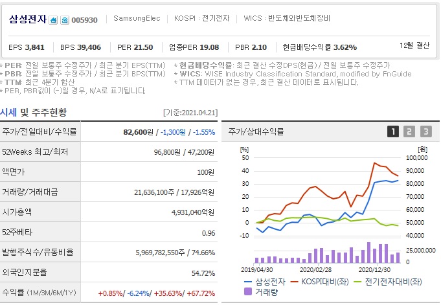Select PER value 21.50
Viewport: 441px width, 305px height.
point(143,47)
